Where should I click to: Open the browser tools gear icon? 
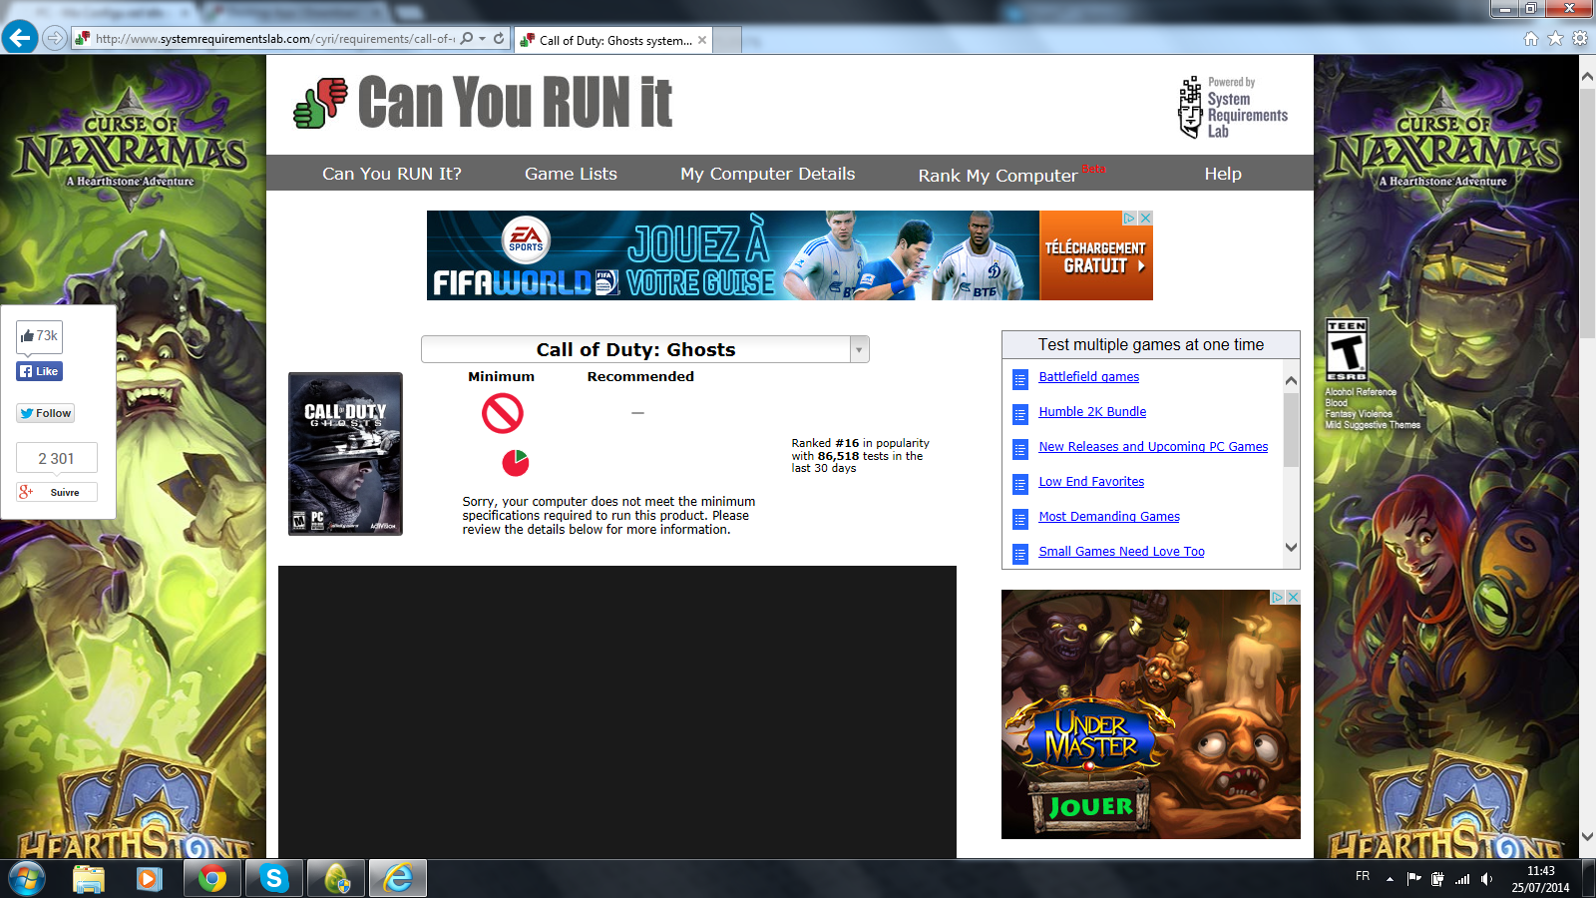click(x=1580, y=39)
